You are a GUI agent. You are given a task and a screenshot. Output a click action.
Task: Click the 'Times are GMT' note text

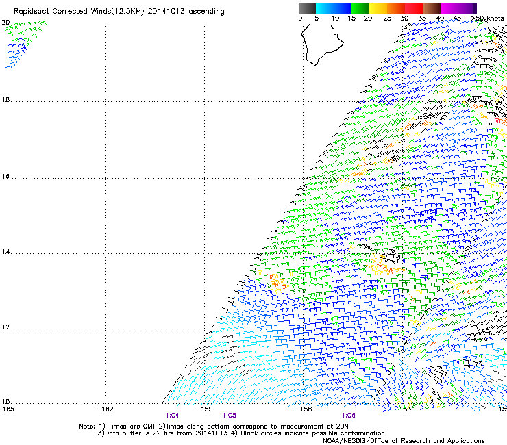[132, 427]
